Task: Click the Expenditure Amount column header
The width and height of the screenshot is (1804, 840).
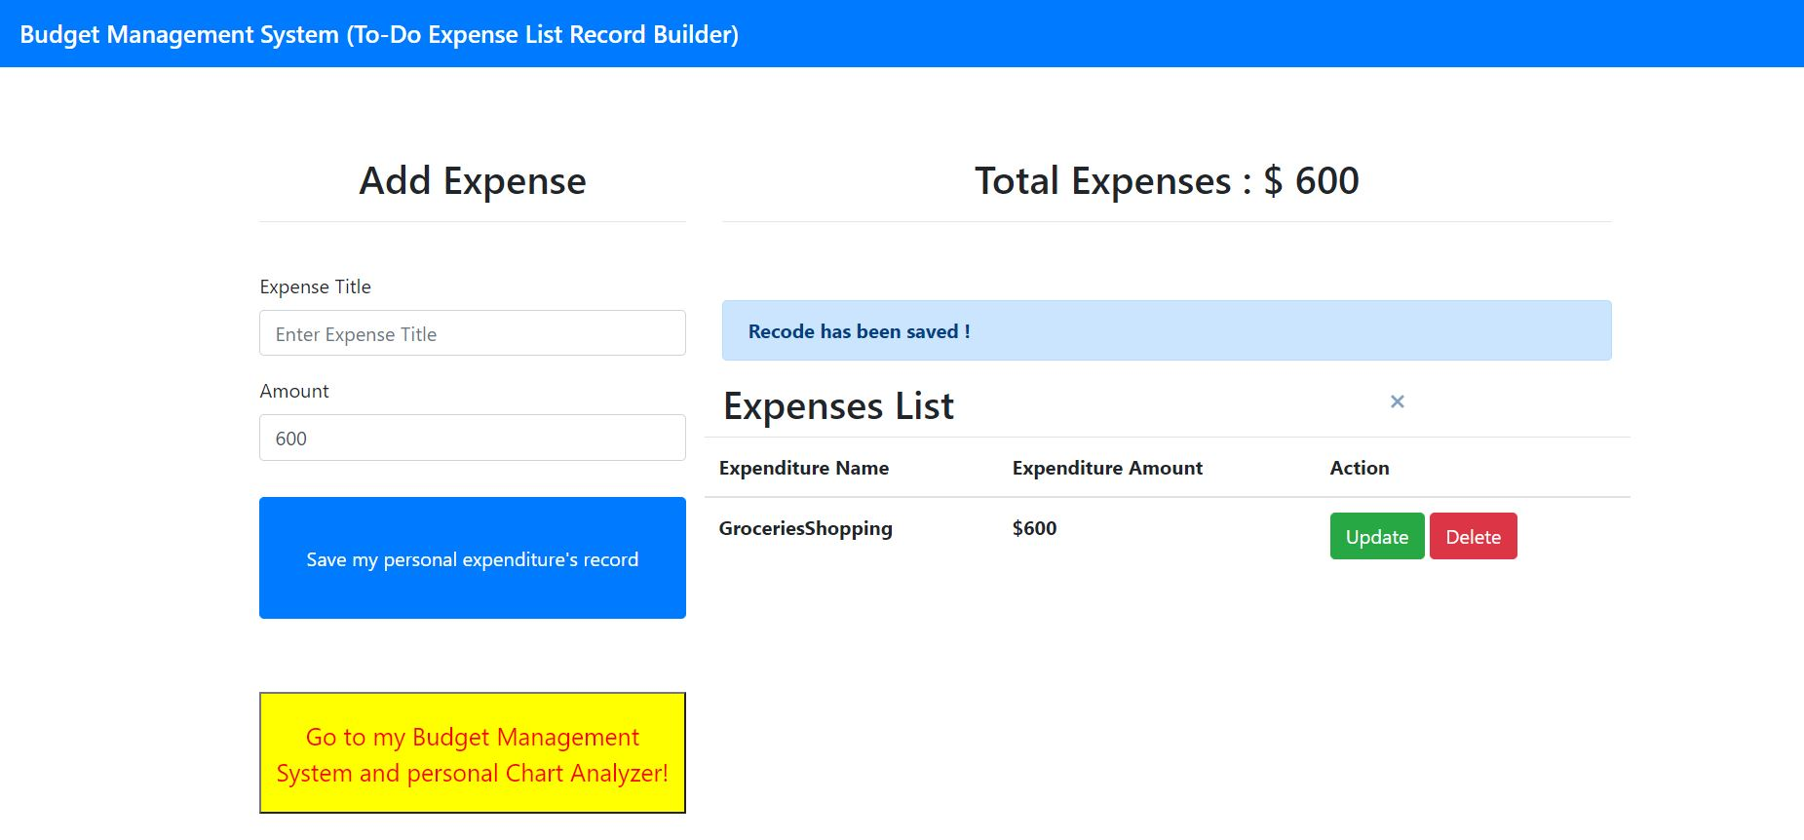Action: click(x=1106, y=468)
